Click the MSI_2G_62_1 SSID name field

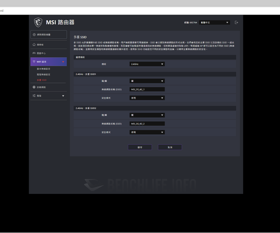coord(146,89)
